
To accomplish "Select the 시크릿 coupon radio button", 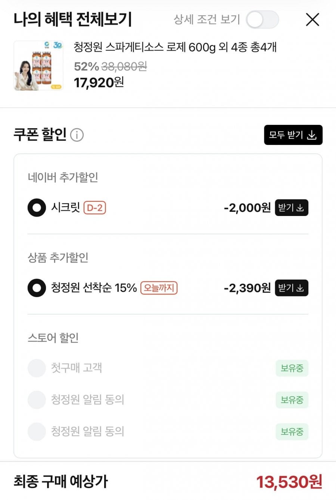I will click(x=37, y=208).
